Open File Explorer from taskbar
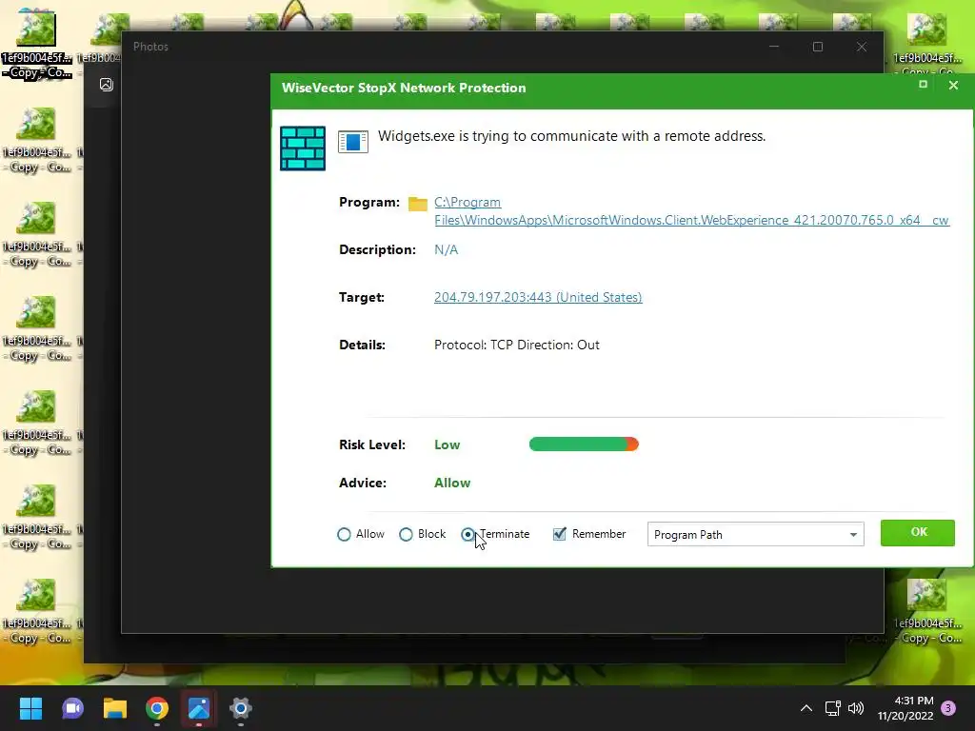 (115, 708)
